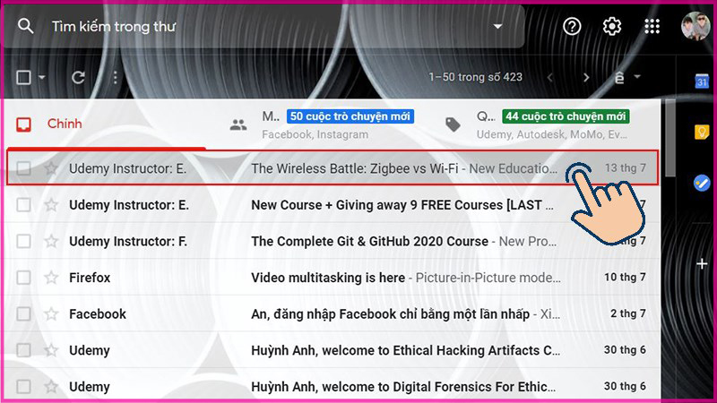Open the account profile picture
The image size is (717, 403).
coord(695,26)
